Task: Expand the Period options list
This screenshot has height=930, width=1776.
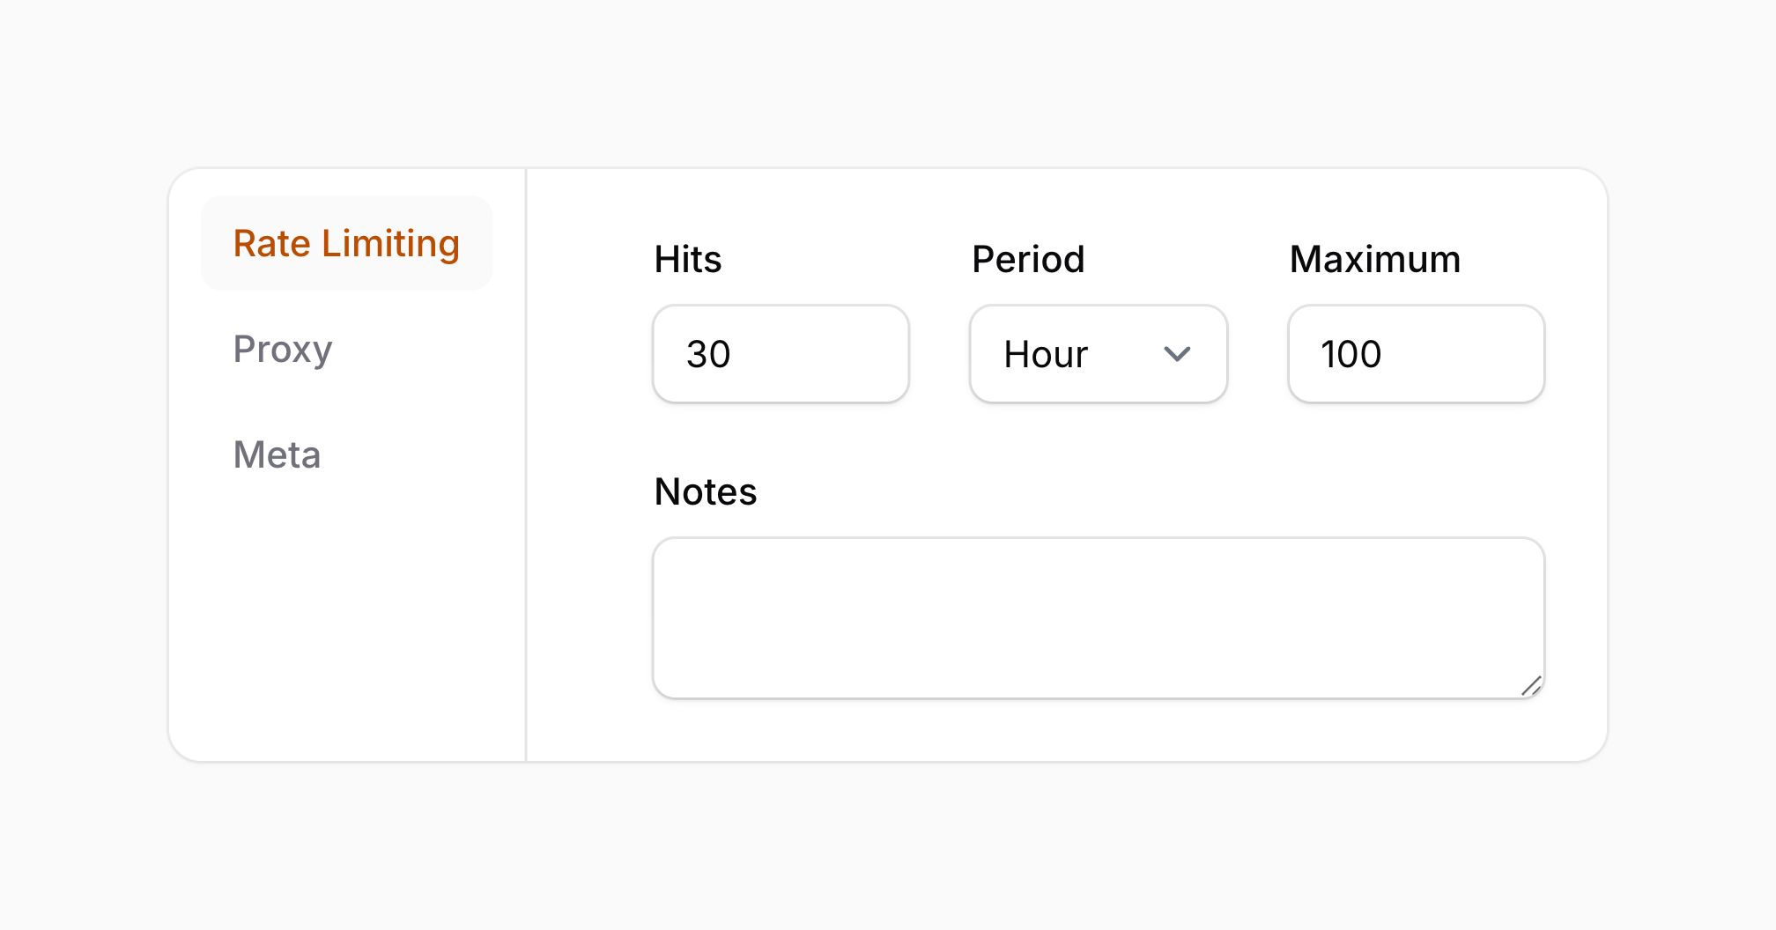Action: coord(1098,353)
